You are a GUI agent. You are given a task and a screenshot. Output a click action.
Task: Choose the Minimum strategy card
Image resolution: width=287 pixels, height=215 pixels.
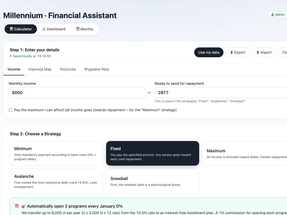[56, 153]
